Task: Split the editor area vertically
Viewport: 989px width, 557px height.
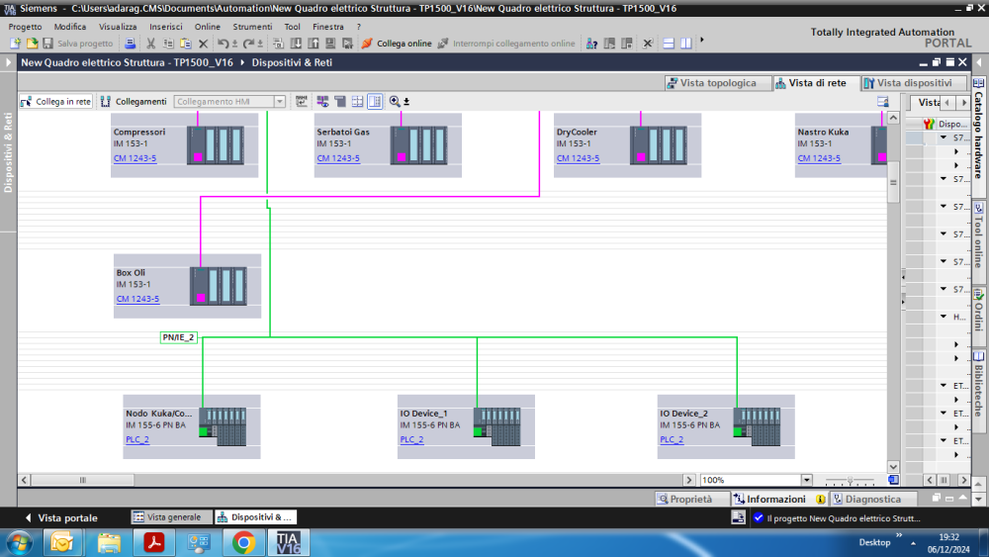Action: click(685, 44)
